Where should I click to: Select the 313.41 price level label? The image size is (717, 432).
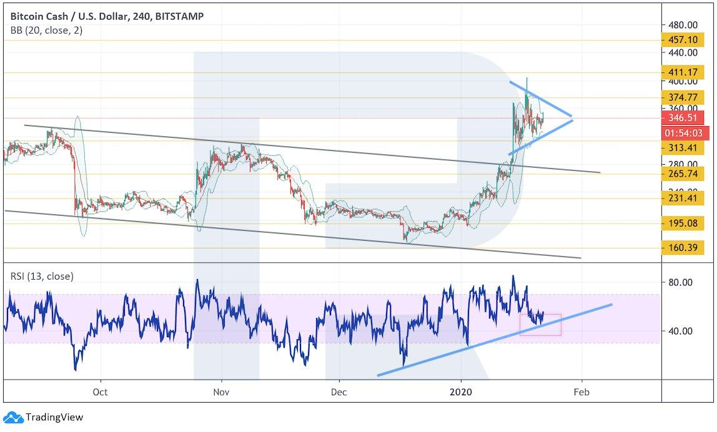pyautogui.click(x=683, y=148)
